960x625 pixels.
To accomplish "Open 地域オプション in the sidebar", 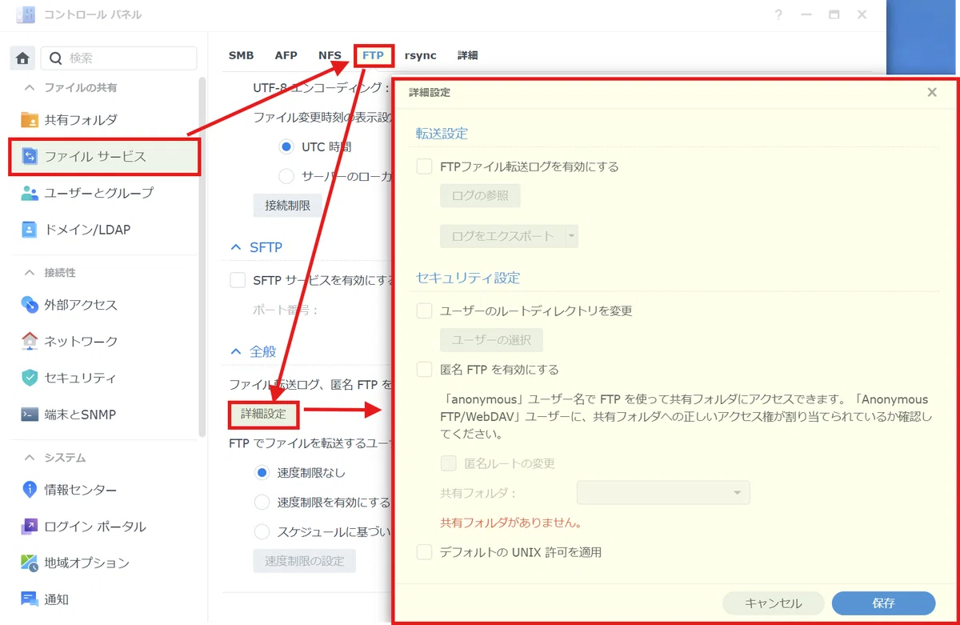I will coord(104,563).
